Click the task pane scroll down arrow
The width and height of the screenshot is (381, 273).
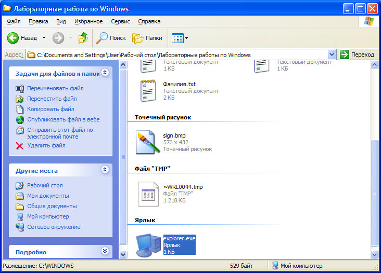123,255
